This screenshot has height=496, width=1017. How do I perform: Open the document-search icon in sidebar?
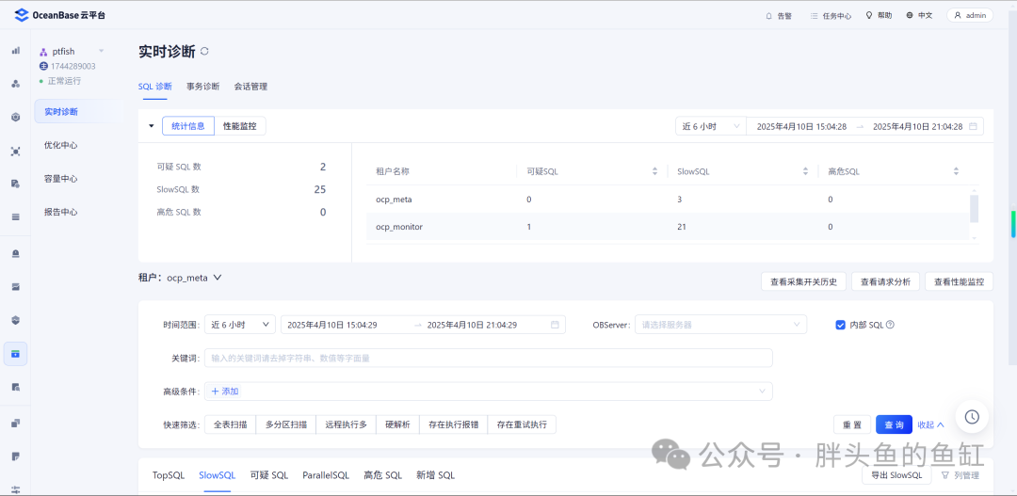point(16,387)
